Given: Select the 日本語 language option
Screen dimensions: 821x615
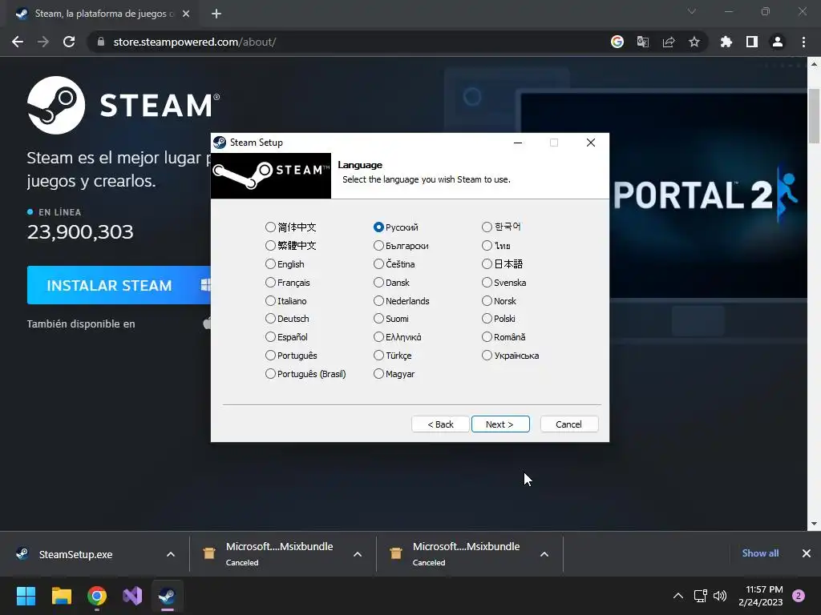Looking at the screenshot, I should (503, 264).
